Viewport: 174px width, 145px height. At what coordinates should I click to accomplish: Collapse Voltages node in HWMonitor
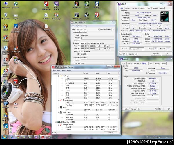pos(59,76)
